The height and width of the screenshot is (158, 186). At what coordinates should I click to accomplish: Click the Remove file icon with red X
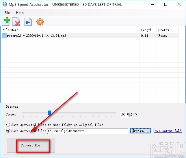16,21
